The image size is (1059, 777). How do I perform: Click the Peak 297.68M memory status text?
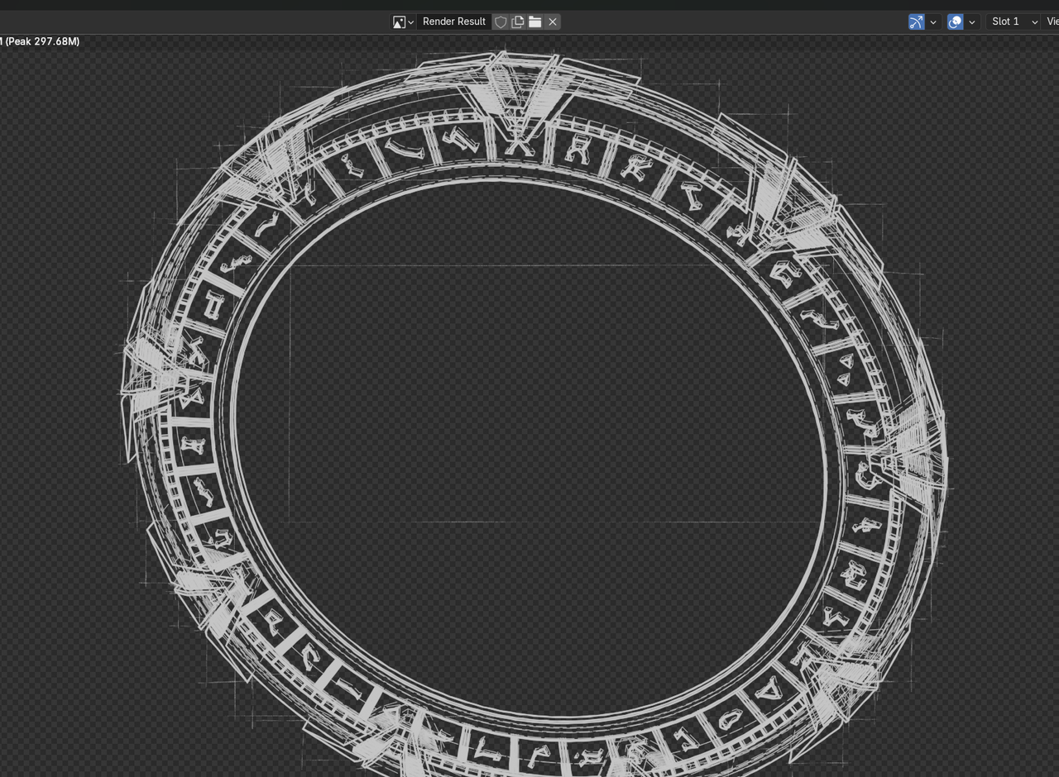[x=43, y=41]
